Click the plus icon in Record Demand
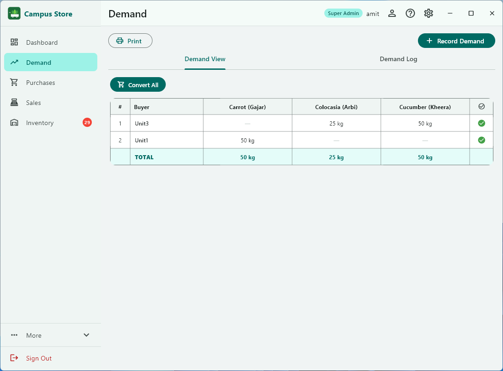 click(x=429, y=41)
